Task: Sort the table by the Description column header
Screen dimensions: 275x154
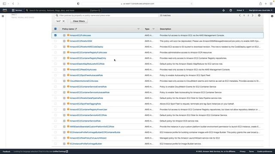Action: tap(165, 29)
